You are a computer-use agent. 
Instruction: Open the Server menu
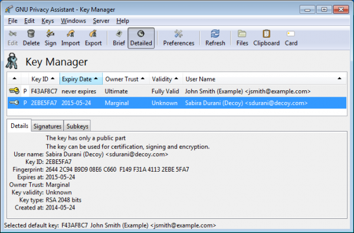tap(101, 21)
